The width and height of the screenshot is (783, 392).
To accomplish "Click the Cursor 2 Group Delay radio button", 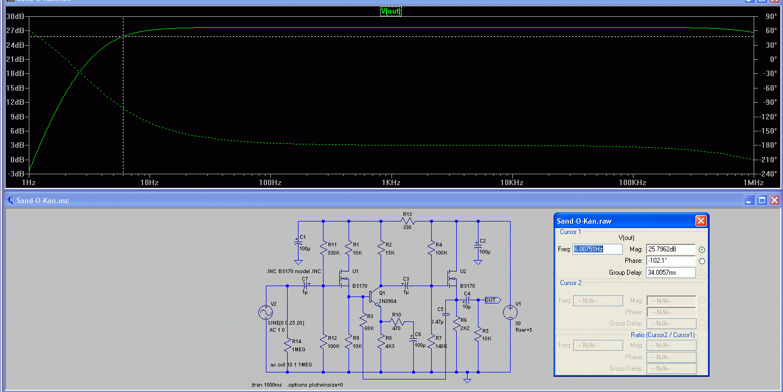I will pos(702,323).
